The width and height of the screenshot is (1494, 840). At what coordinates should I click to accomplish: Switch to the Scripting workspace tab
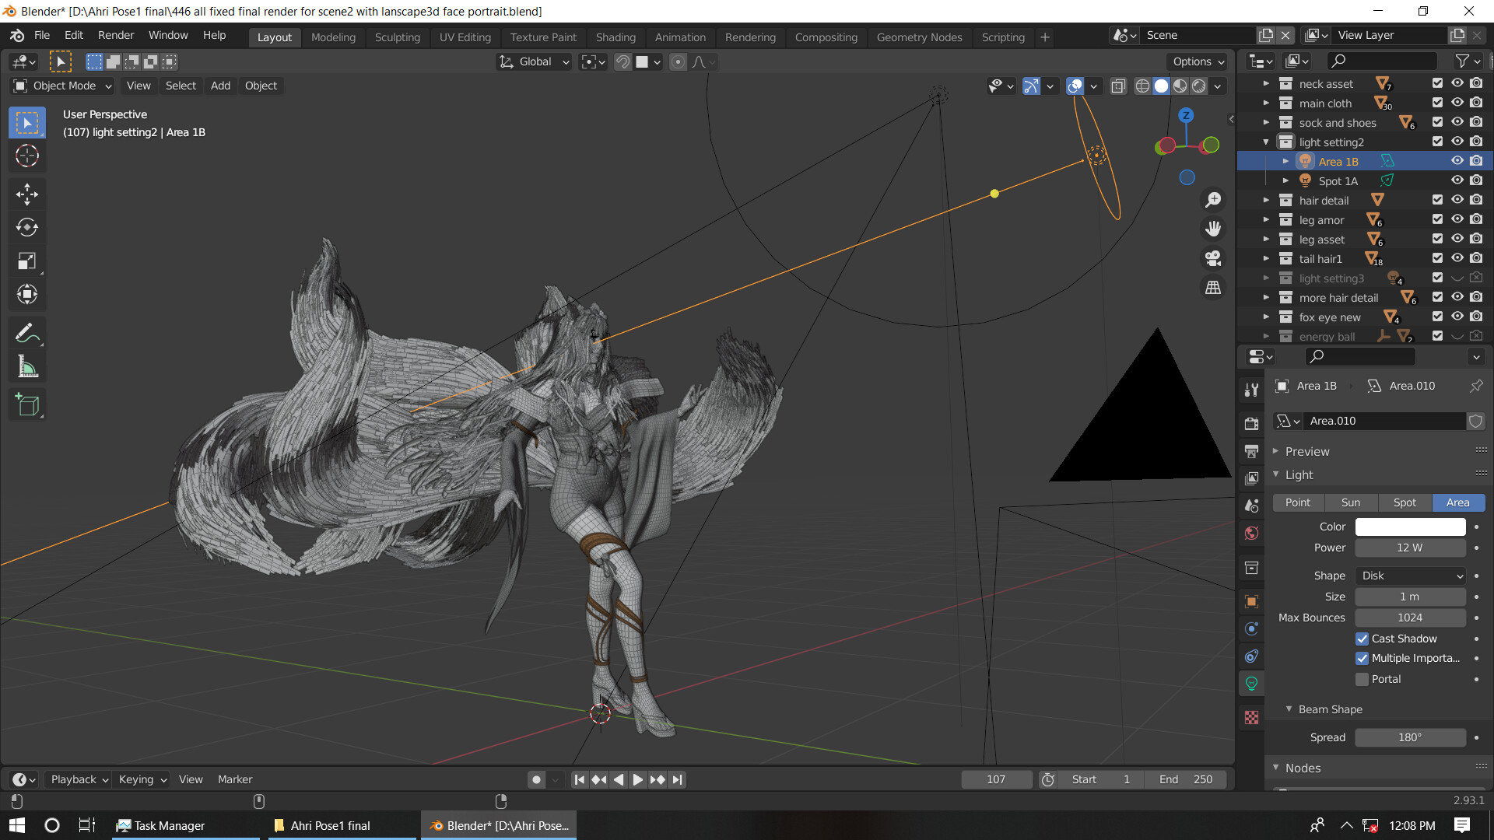point(1004,37)
